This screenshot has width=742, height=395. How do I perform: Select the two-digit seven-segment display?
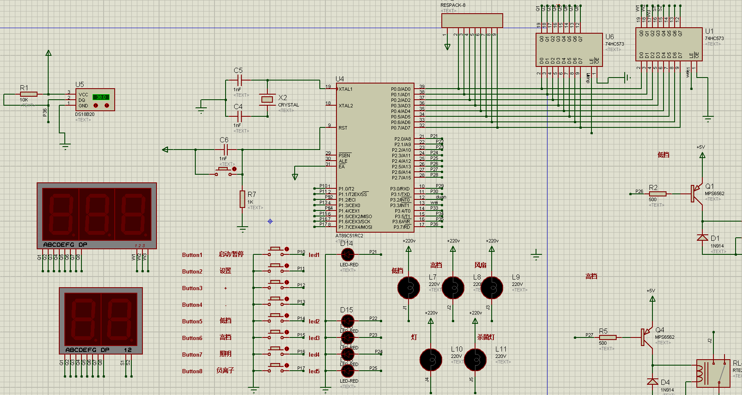pyautogui.click(x=101, y=321)
